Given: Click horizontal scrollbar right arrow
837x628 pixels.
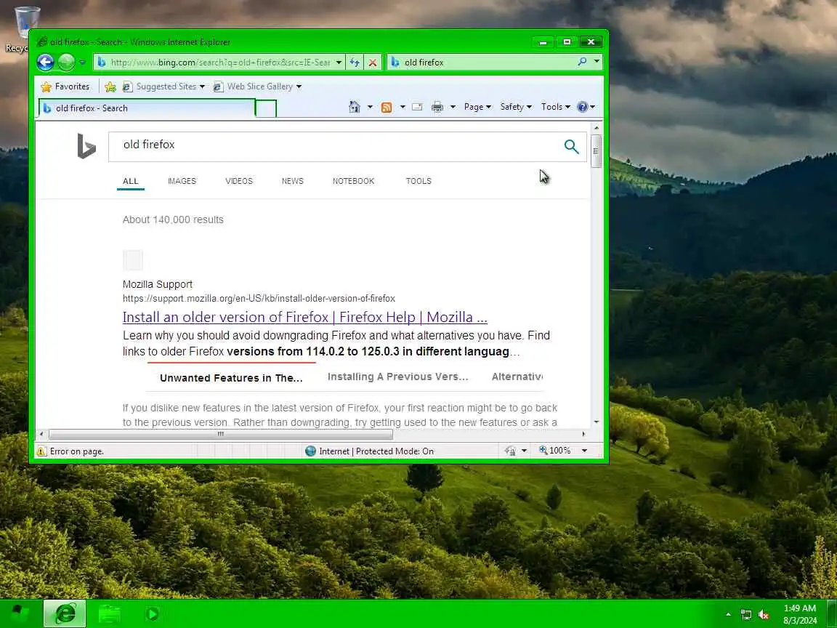Looking at the screenshot, I should (583, 434).
